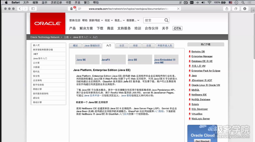Select Java Embedded 和 Java ME box
The width and height of the screenshot is (255, 142).
click(x=166, y=60)
